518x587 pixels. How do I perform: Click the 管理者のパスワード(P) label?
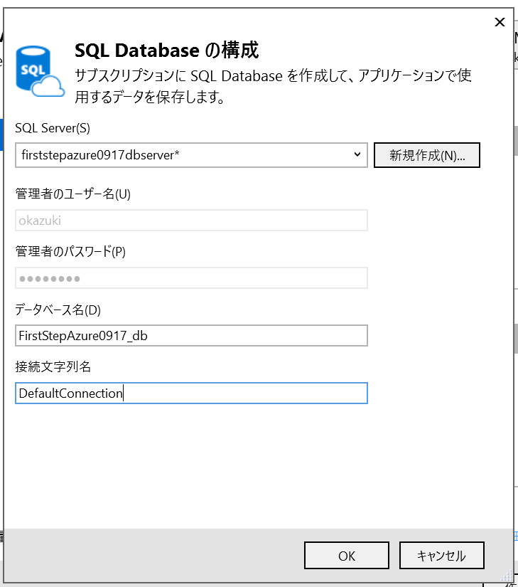pyautogui.click(x=70, y=251)
